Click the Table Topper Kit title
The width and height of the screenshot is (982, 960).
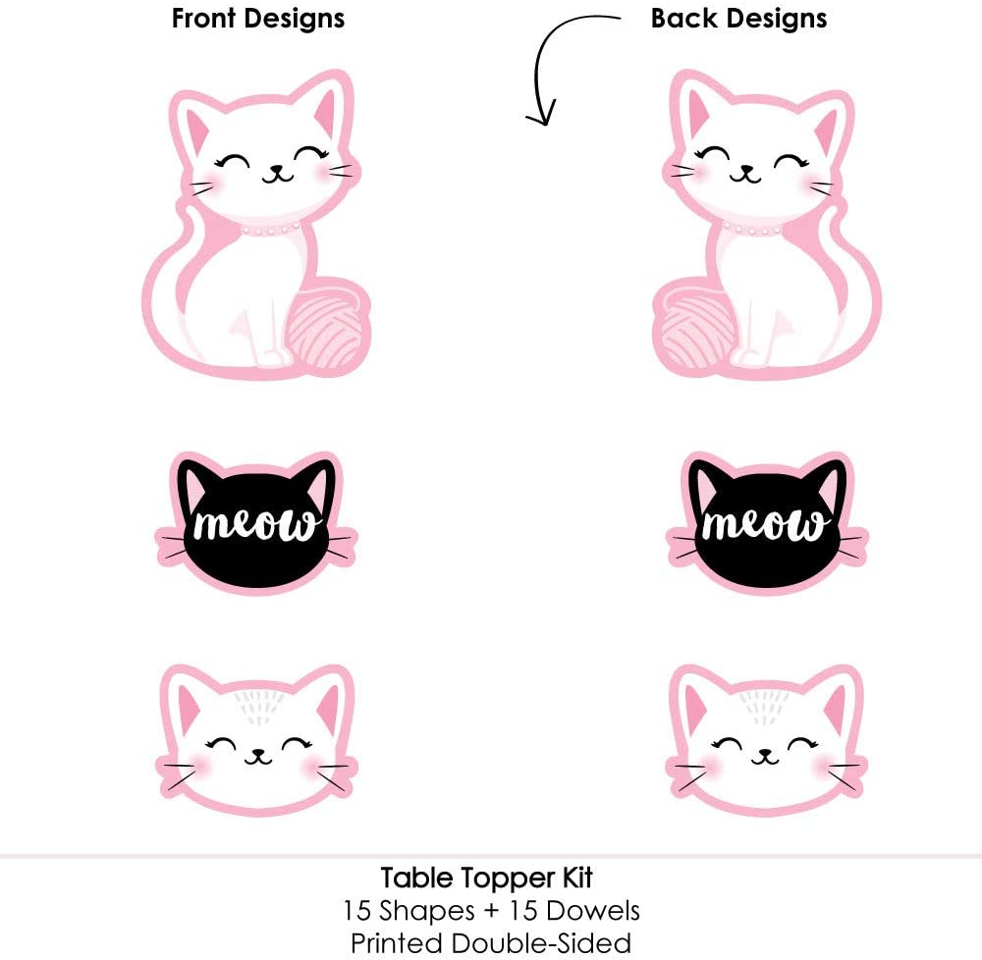[x=487, y=878]
